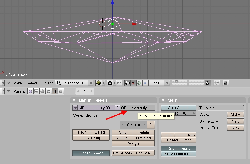Switch to the Object context icon
This screenshot has height=164, width=250.
click(x=48, y=91)
